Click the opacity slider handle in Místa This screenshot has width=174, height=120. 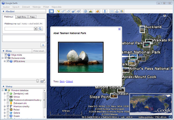point(38,81)
